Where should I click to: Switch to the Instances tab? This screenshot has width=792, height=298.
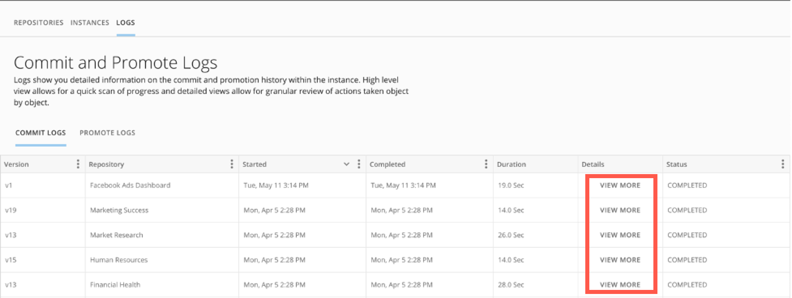pyautogui.click(x=90, y=23)
